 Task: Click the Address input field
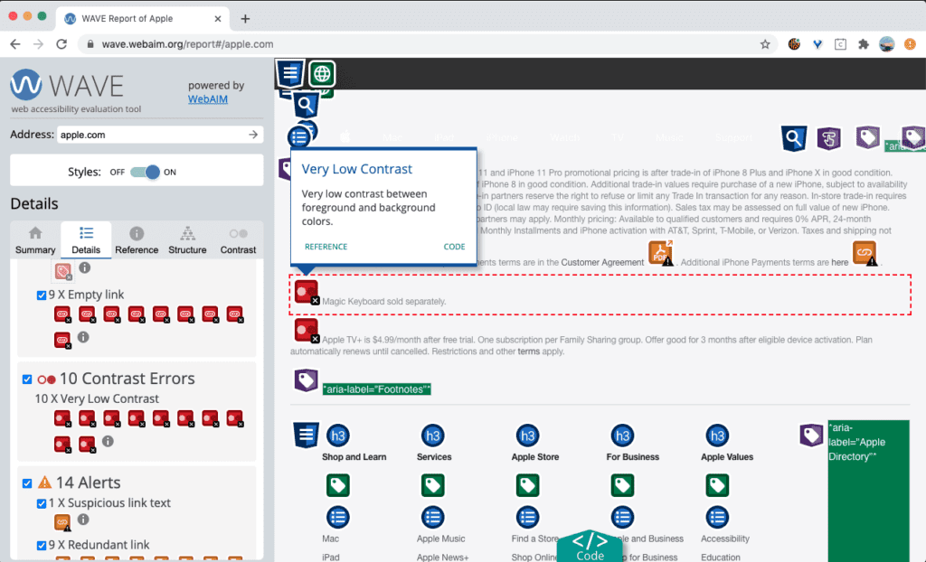(x=160, y=135)
